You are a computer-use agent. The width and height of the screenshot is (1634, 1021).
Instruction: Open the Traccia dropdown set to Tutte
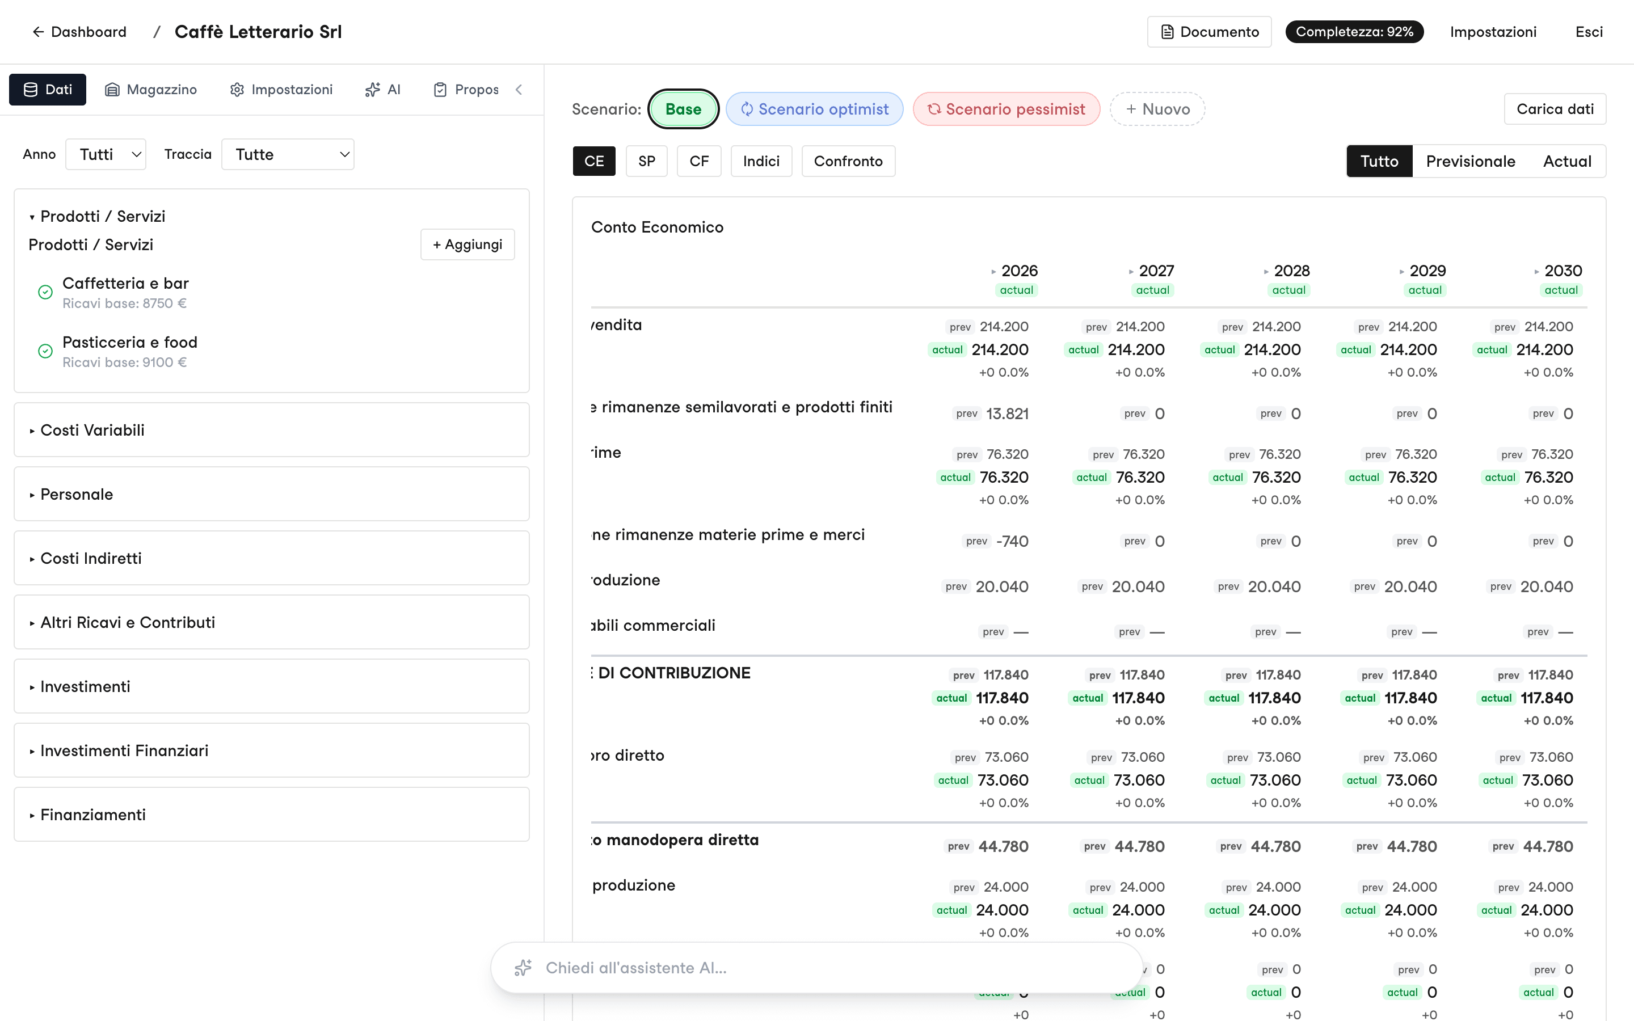coord(288,154)
